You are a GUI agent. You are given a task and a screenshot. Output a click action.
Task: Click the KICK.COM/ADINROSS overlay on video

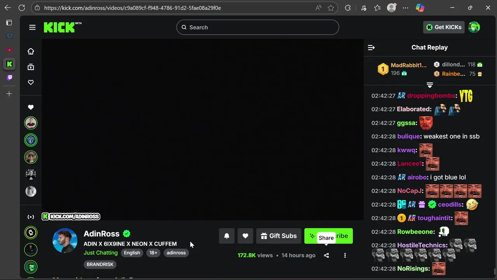tap(71, 217)
